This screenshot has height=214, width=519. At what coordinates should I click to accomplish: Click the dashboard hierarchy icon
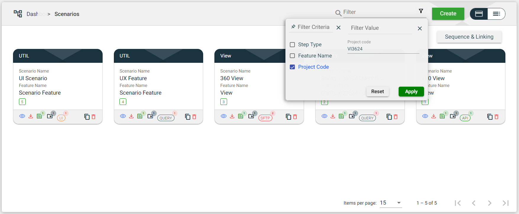tap(18, 14)
